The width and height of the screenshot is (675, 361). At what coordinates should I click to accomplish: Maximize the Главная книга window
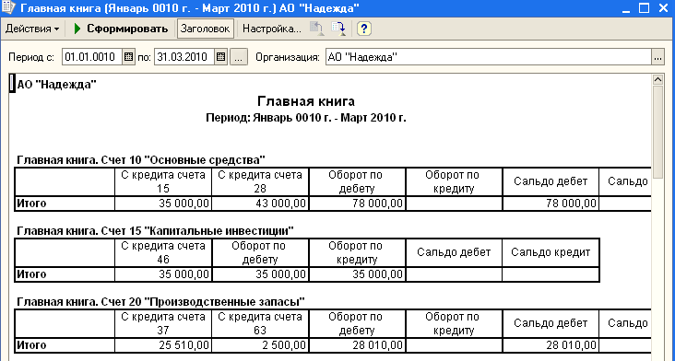click(x=644, y=8)
